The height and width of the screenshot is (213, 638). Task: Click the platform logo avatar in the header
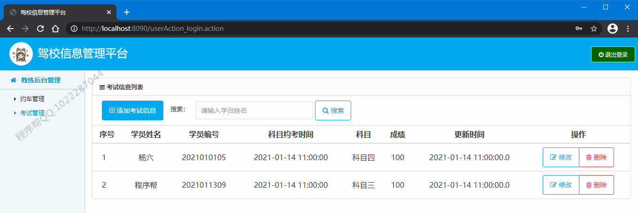click(21, 54)
